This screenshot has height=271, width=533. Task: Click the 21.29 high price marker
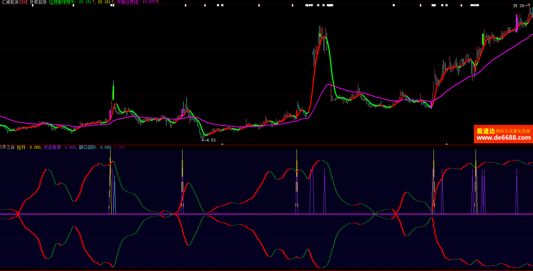click(x=521, y=6)
